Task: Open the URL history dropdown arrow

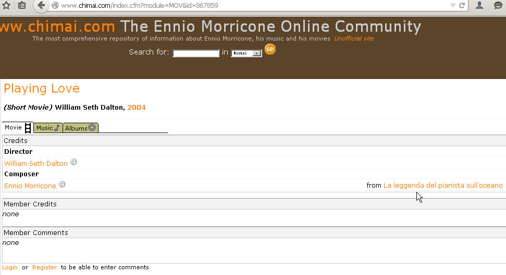Action: coord(453,6)
